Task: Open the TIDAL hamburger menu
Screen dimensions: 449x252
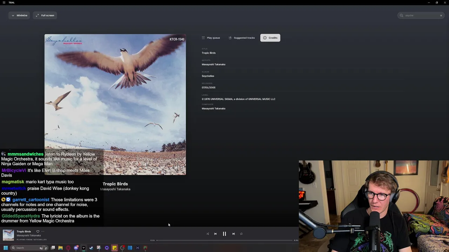Action: tap(4, 2)
